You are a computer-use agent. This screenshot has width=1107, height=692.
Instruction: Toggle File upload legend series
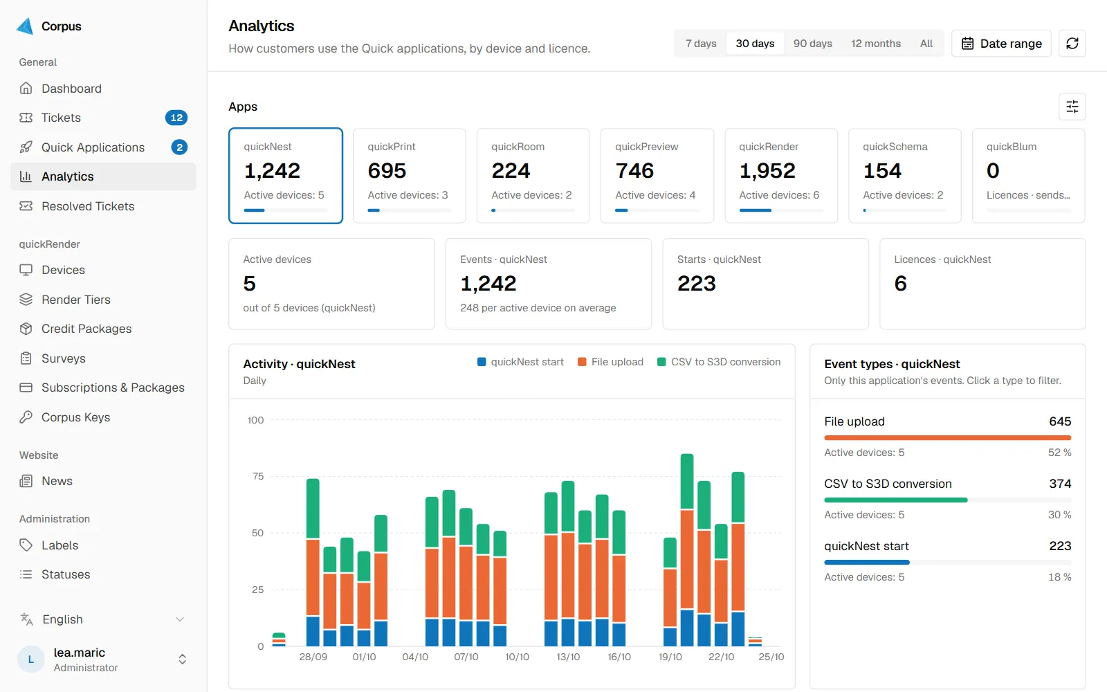[x=610, y=362]
